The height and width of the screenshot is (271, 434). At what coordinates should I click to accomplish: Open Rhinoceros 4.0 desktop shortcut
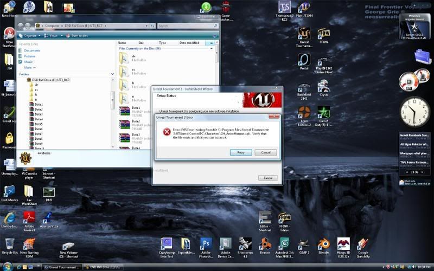[x=245, y=248]
